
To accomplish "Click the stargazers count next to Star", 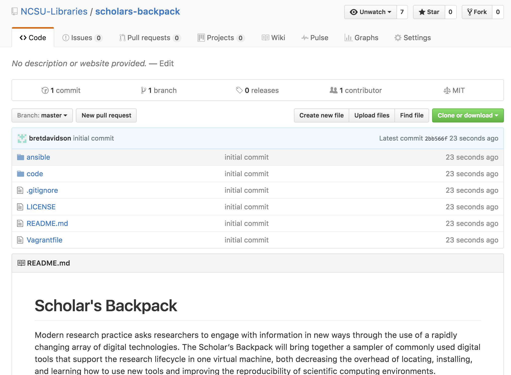I will click(x=450, y=12).
